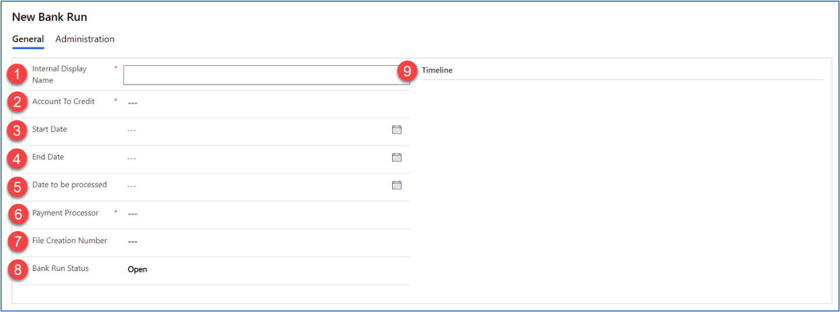This screenshot has width=840, height=312.
Task: Switch to the Administration tab
Action: 85,39
